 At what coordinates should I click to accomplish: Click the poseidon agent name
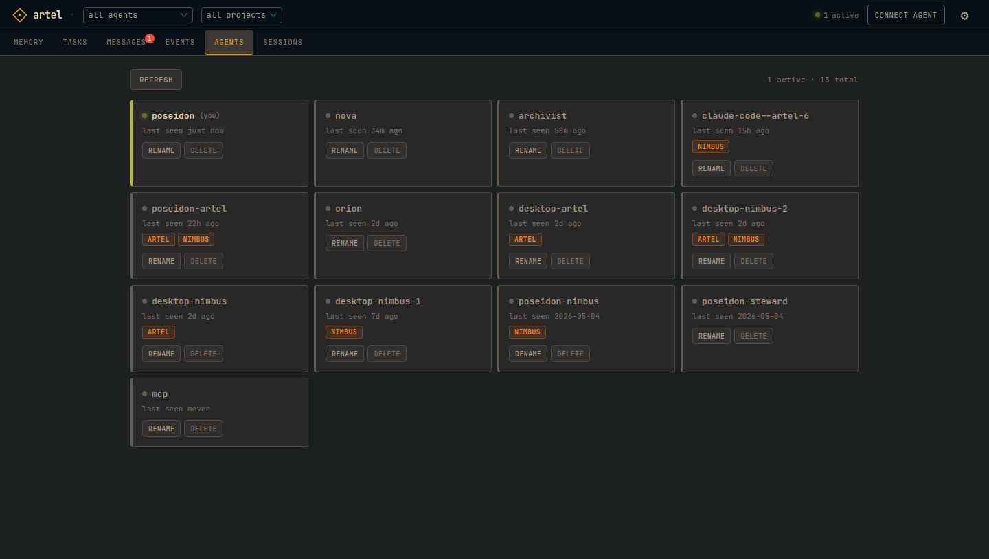coord(173,116)
